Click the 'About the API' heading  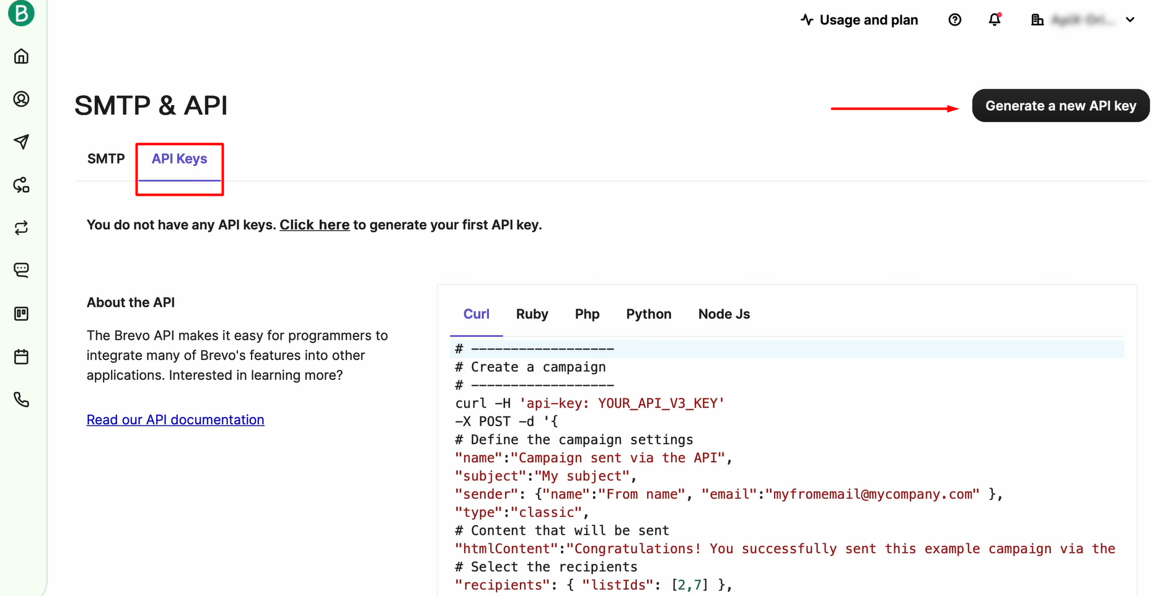click(131, 302)
